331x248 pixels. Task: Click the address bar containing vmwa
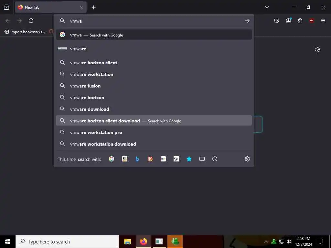coord(154,21)
